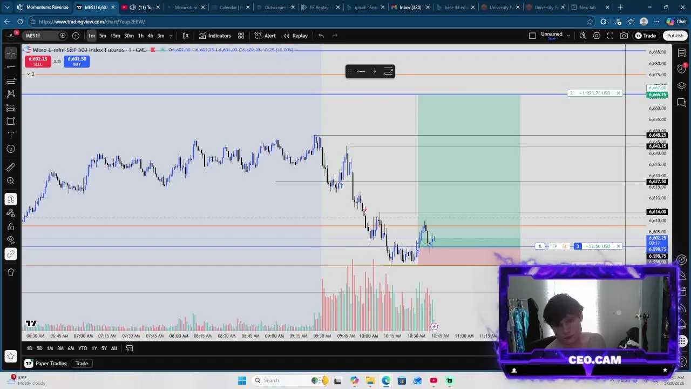Image resolution: width=691 pixels, height=389 pixels.
Task: Select the 5m timeframe
Action: pyautogui.click(x=103, y=36)
